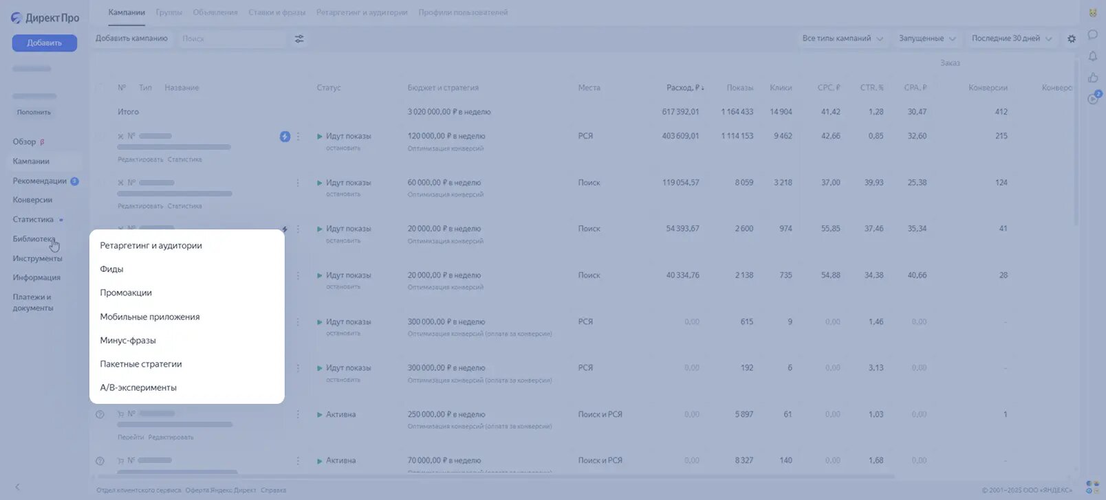
Task: Open the Запущенные status filter dropdown
Action: (927, 38)
